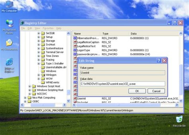
Task: Expand the ODBC registry key
Action: pyautogui.click(x=25, y=101)
